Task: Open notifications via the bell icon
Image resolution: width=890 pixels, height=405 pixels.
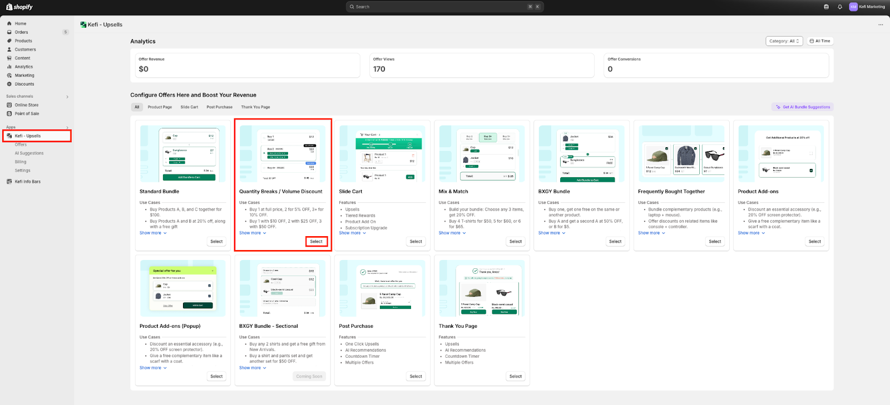Action: pos(840,7)
